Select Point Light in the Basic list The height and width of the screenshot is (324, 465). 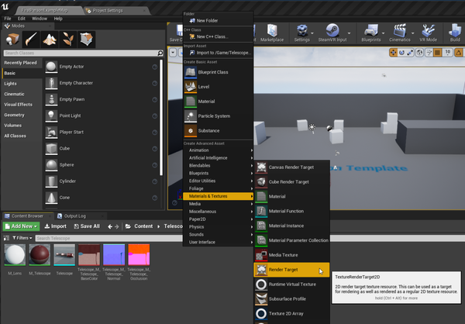tap(102, 115)
